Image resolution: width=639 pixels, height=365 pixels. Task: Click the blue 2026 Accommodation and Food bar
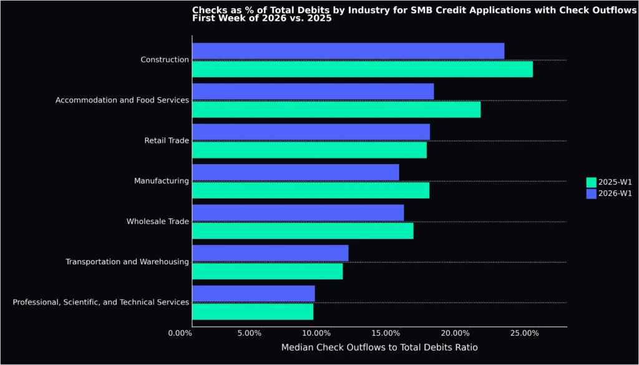click(x=313, y=92)
